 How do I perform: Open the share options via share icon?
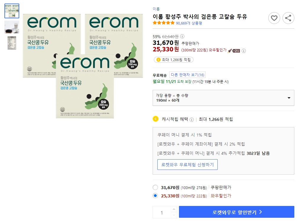pyautogui.click(x=288, y=18)
